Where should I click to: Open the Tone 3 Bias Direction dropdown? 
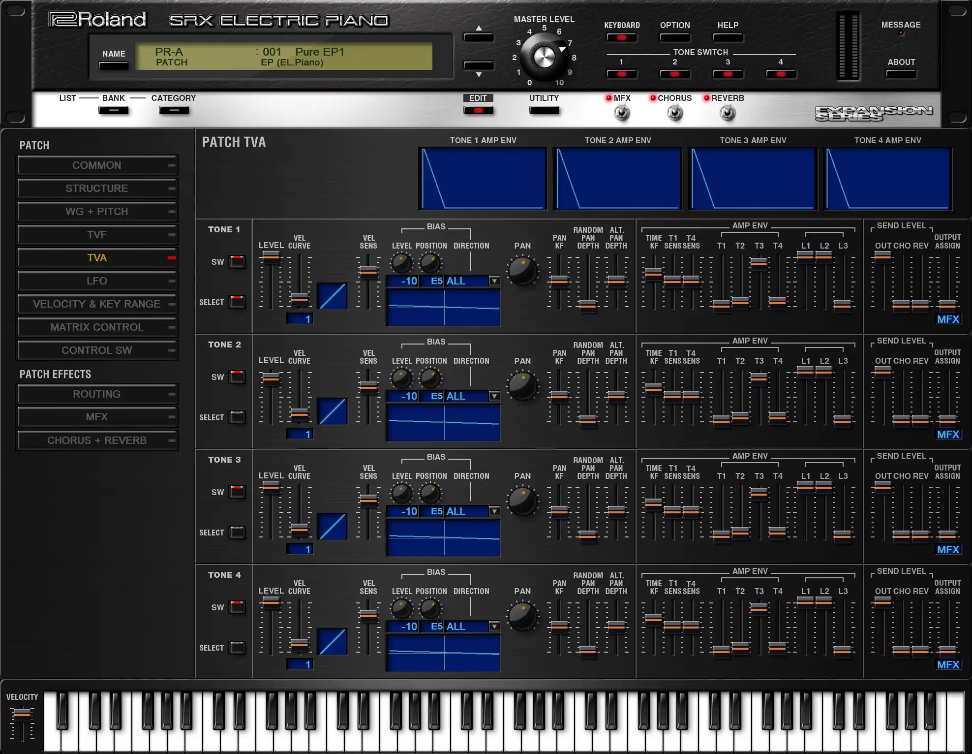494,511
